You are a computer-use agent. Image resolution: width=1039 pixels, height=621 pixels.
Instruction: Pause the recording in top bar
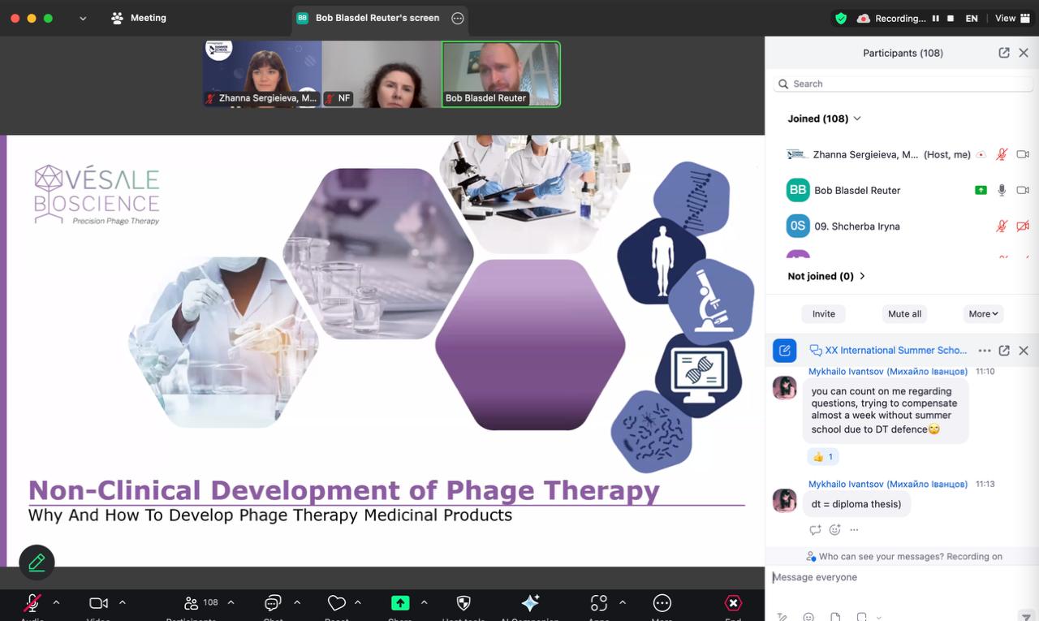click(935, 18)
